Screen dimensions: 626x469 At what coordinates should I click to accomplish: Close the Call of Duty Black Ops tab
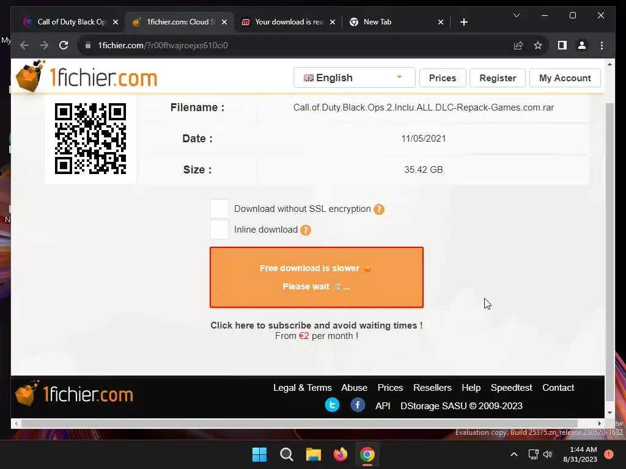coord(116,22)
